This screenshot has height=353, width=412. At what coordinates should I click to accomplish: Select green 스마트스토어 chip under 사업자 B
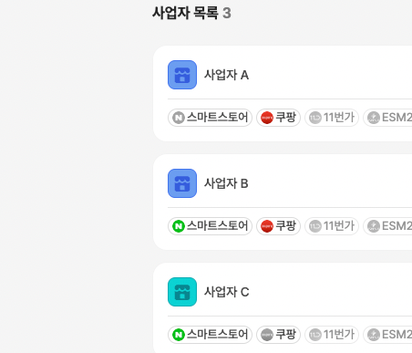pos(210,226)
